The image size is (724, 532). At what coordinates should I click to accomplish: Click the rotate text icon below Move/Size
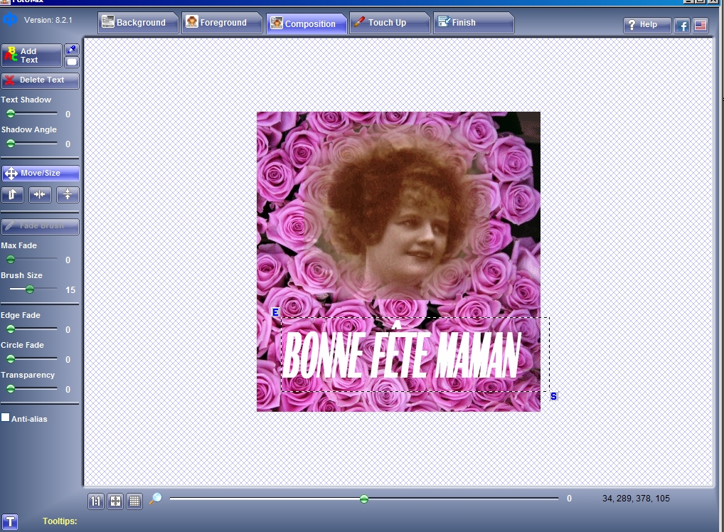(13, 194)
